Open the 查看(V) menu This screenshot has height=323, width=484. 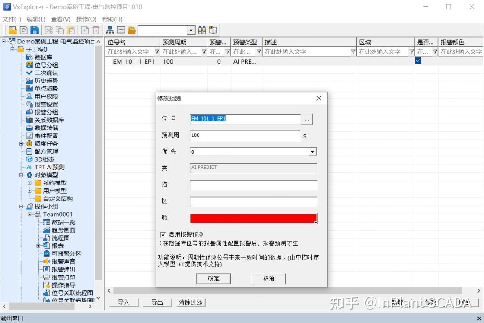60,19
